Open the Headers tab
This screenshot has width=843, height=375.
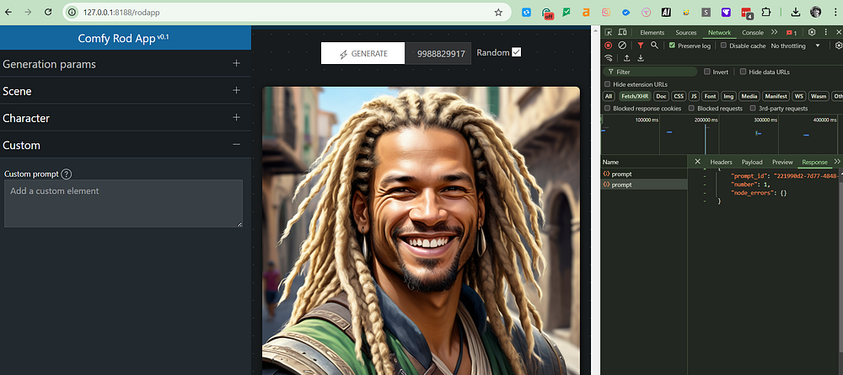click(x=721, y=163)
